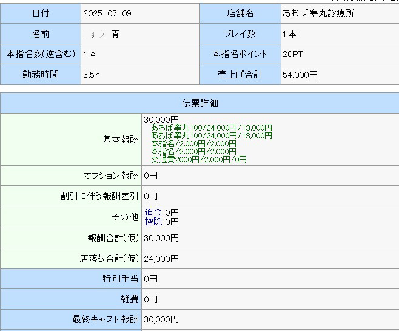399x331 pixels.
Task: Select the first あおば峯丸100/24,000円/13,000円 line
Action: tap(212, 128)
